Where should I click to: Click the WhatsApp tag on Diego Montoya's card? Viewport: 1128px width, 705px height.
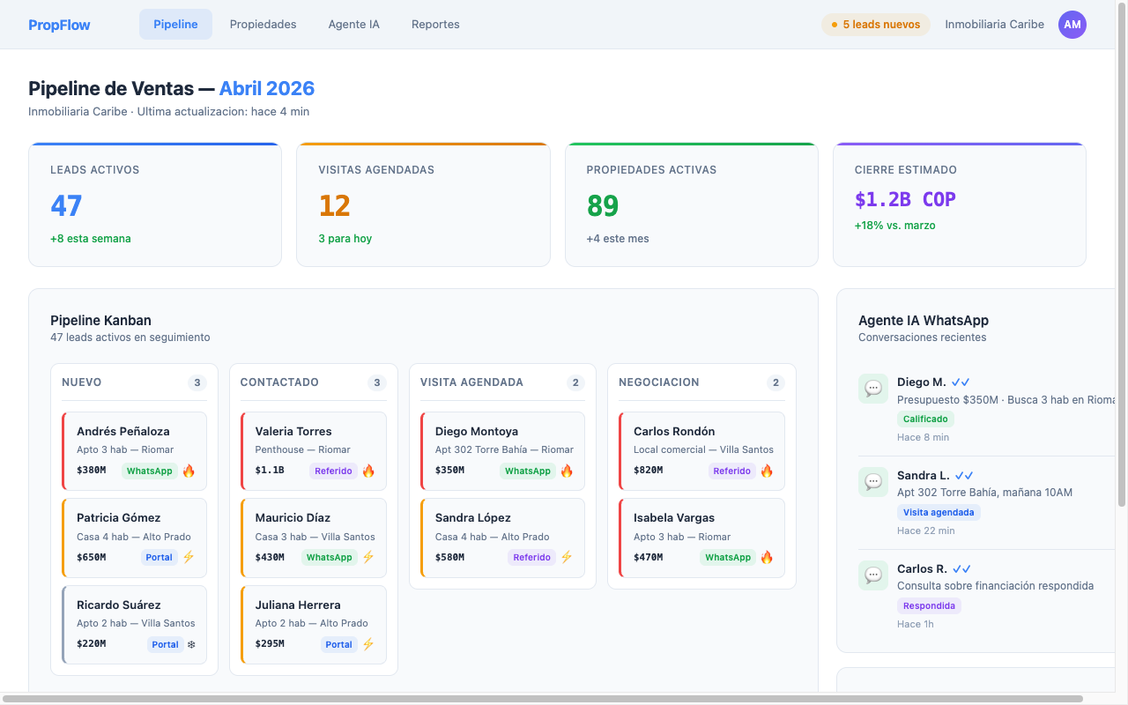pos(528,471)
